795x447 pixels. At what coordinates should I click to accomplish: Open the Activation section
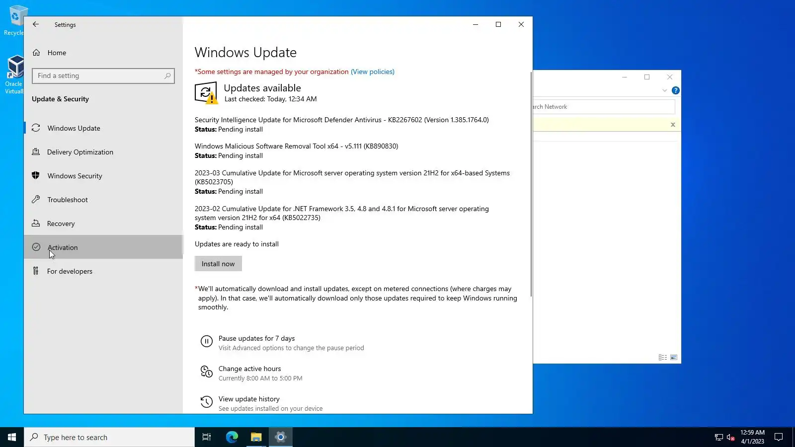pos(103,247)
